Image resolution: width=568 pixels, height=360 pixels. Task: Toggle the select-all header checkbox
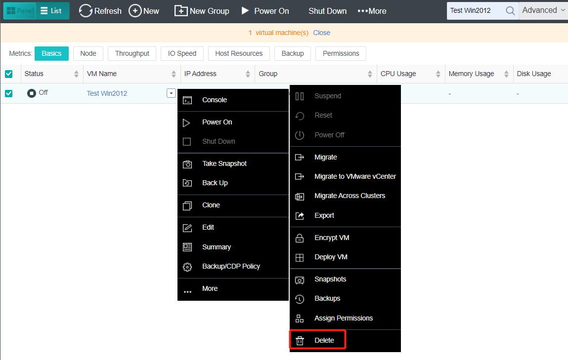(9, 74)
